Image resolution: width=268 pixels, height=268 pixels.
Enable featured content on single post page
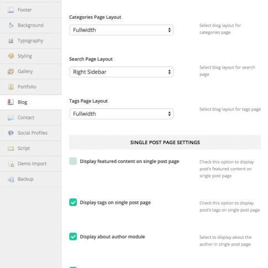73,161
